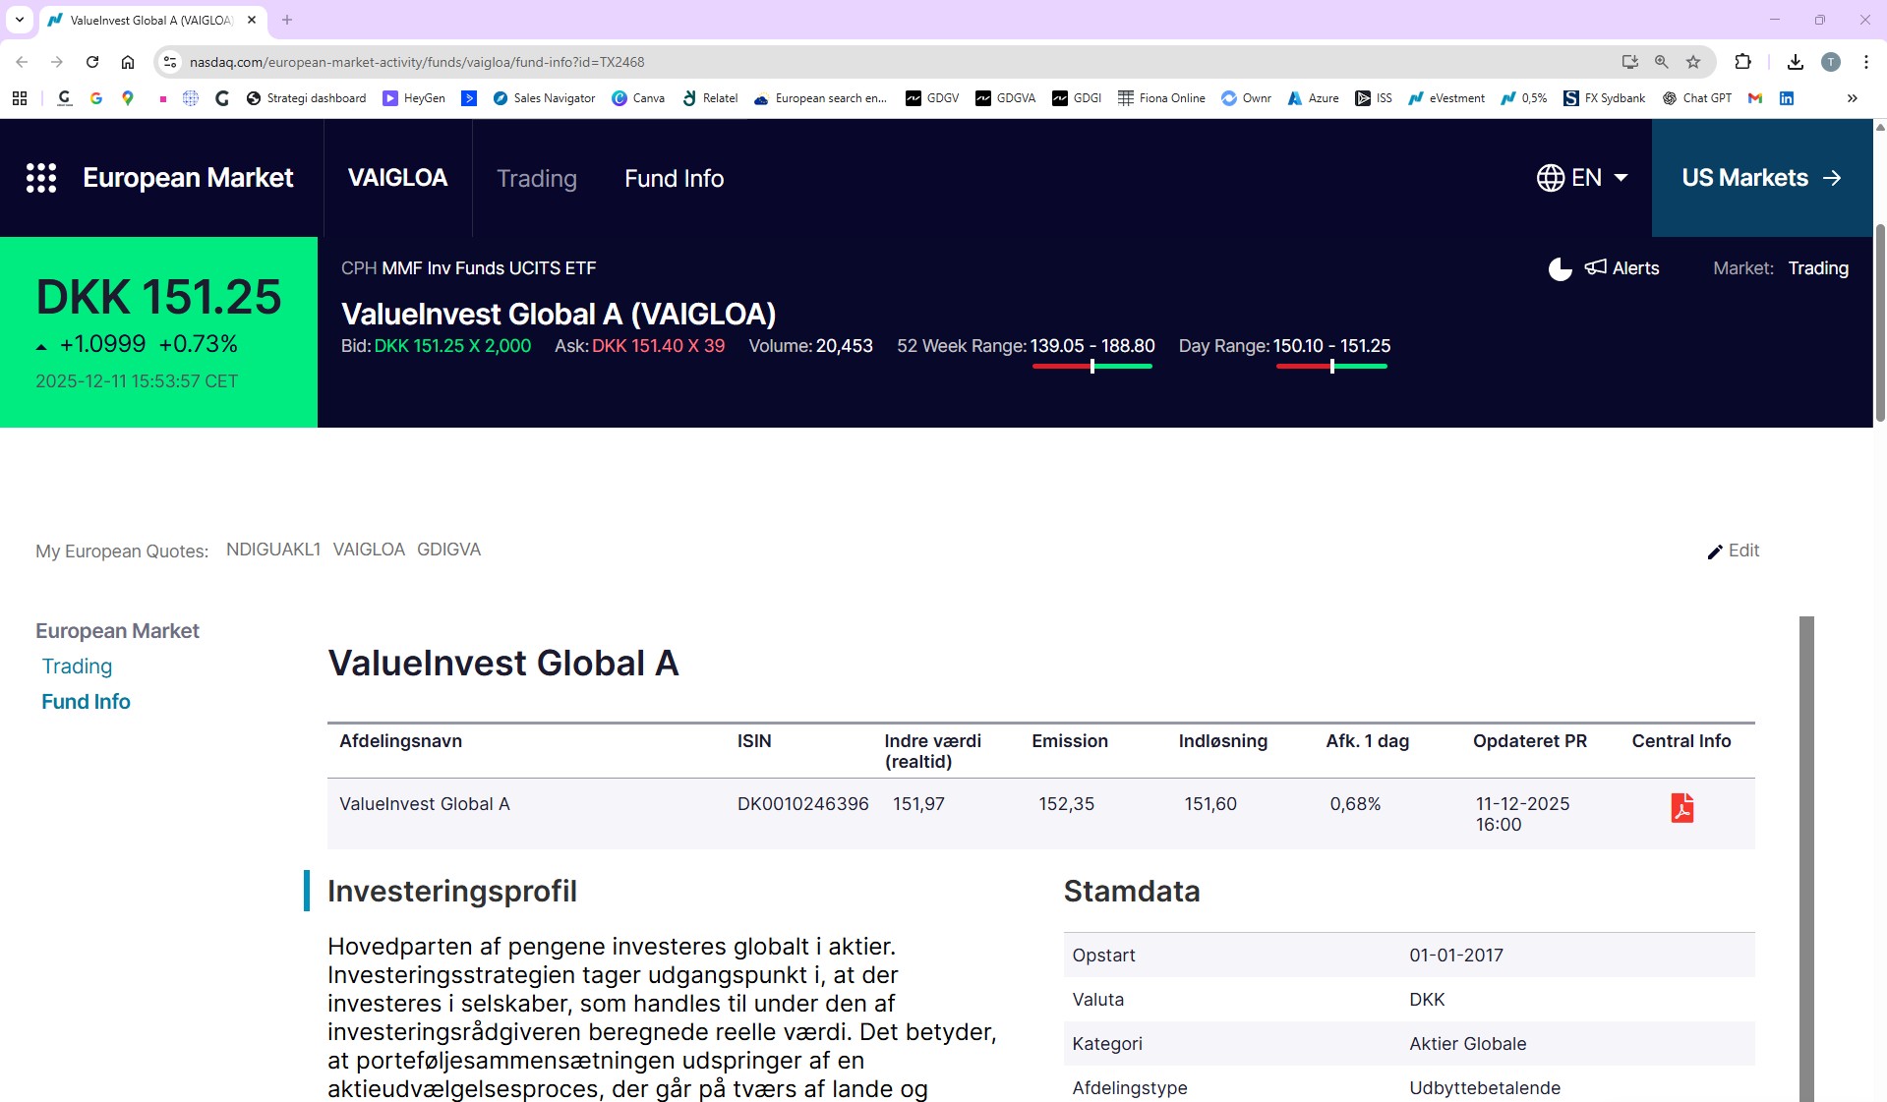Edit My European Quotes list
1887x1102 pixels.
pyautogui.click(x=1733, y=551)
